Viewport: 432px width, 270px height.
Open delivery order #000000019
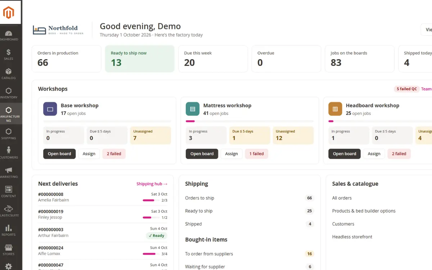[51, 212]
